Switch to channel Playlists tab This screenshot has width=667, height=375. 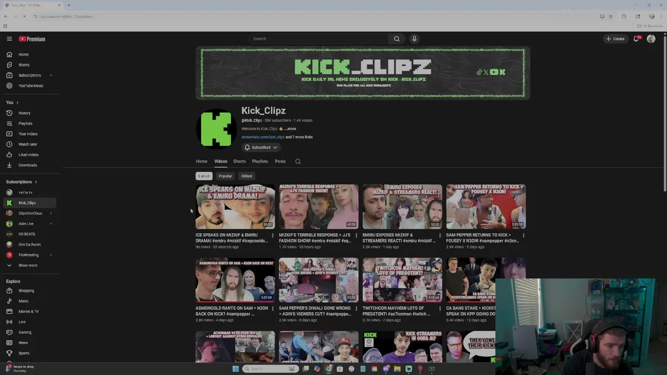tap(260, 161)
